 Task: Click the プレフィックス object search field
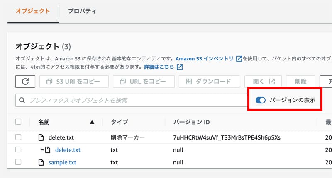click(x=133, y=100)
